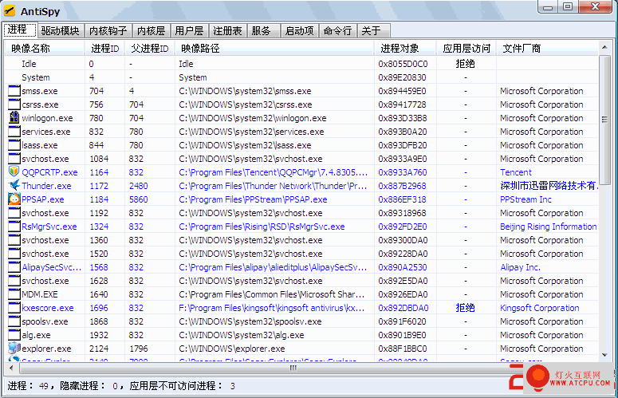This screenshot has height=398, width=618.
Task: Click the vertical scrollbar up arrow
Action: click(x=604, y=48)
